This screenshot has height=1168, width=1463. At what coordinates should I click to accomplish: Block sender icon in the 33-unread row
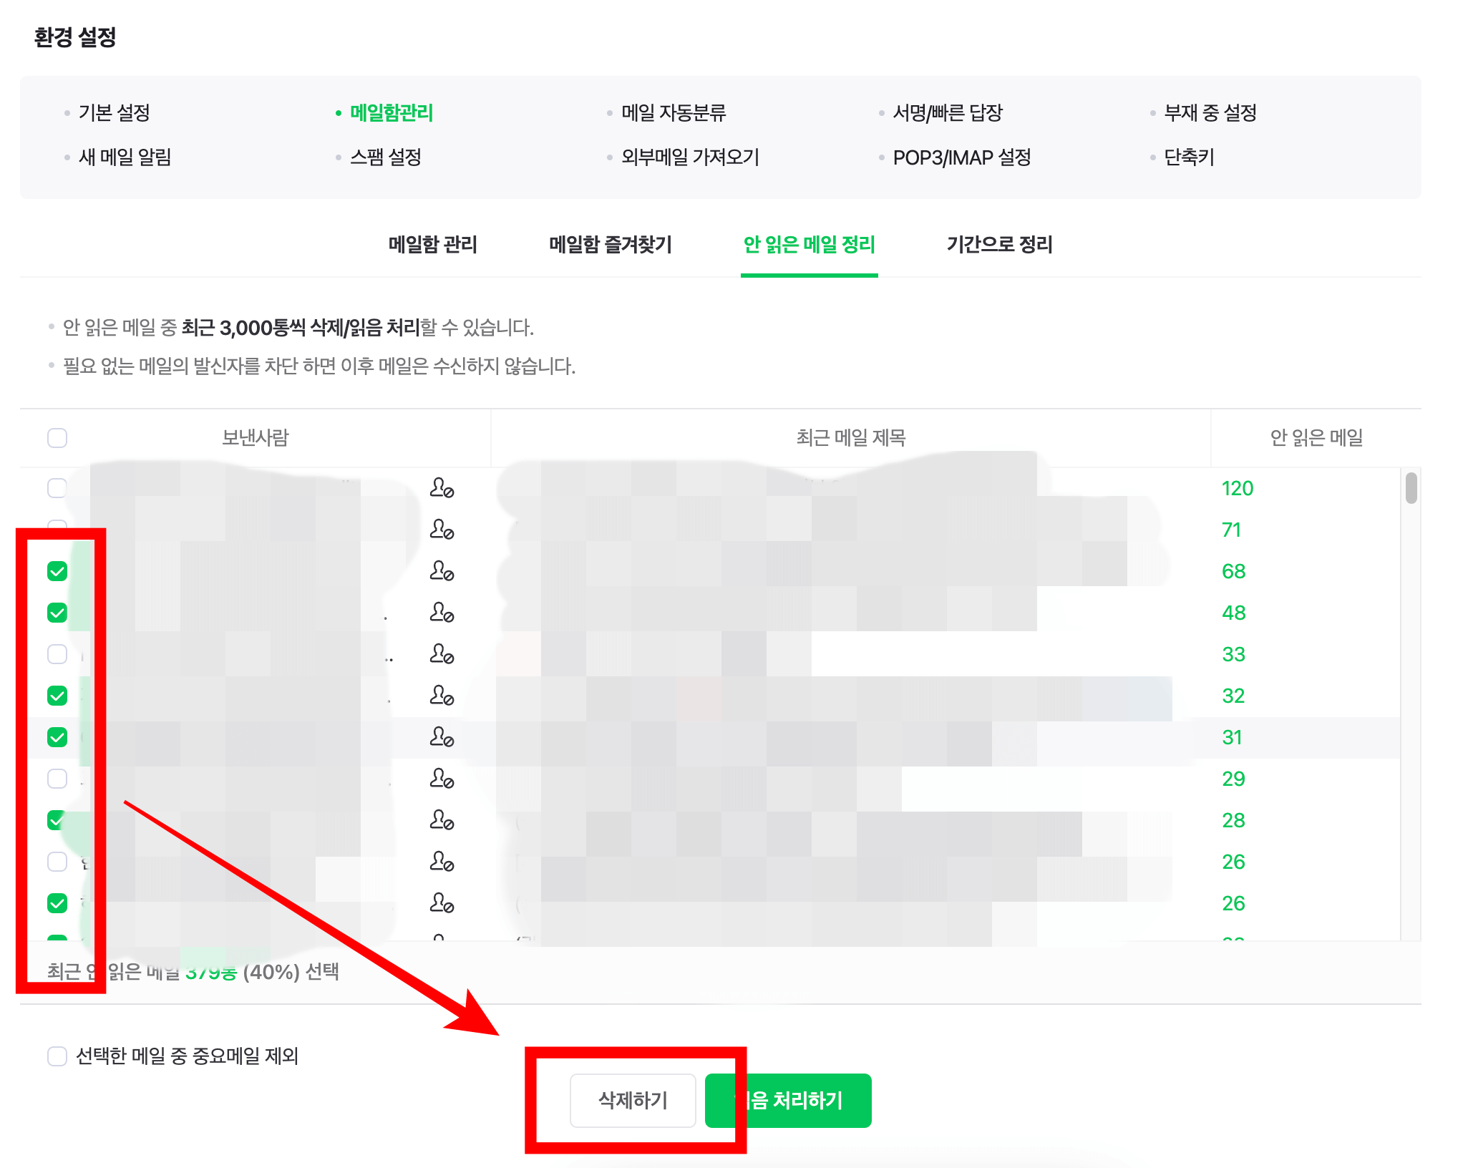click(442, 654)
